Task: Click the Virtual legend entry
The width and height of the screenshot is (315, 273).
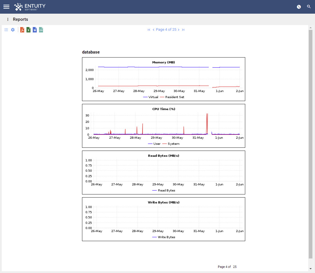Action: click(x=151, y=97)
